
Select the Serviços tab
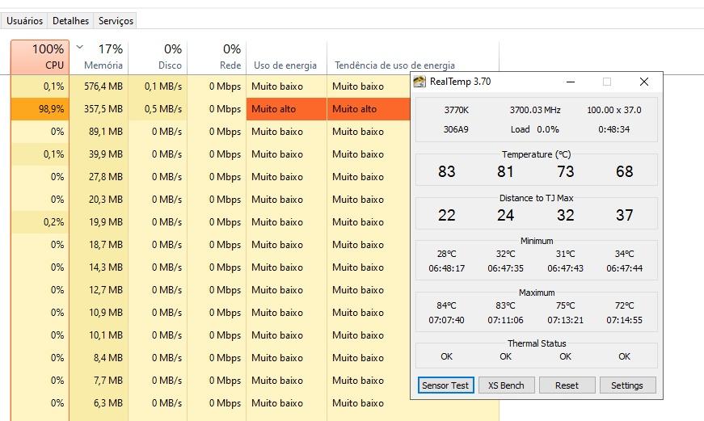click(116, 21)
